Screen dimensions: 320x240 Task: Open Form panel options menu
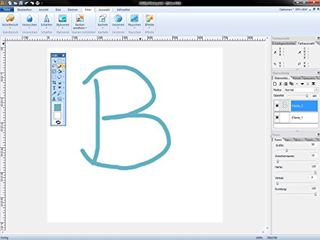(x=318, y=135)
